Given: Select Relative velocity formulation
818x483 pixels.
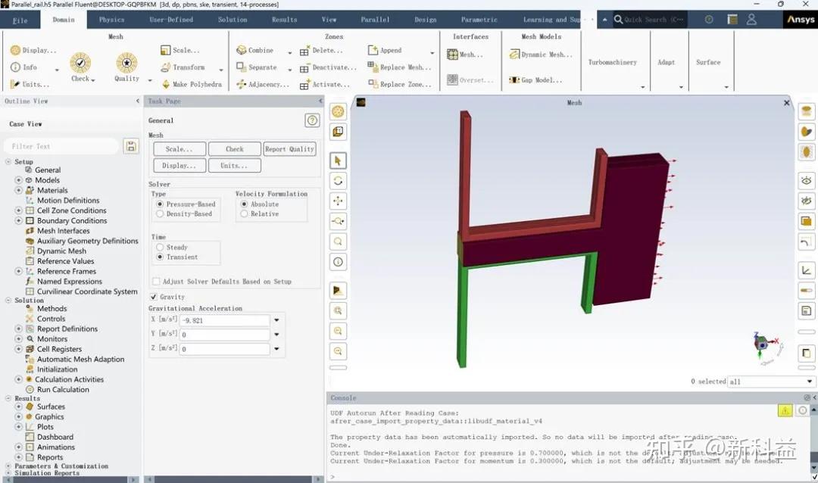Looking at the screenshot, I should 260,213.
